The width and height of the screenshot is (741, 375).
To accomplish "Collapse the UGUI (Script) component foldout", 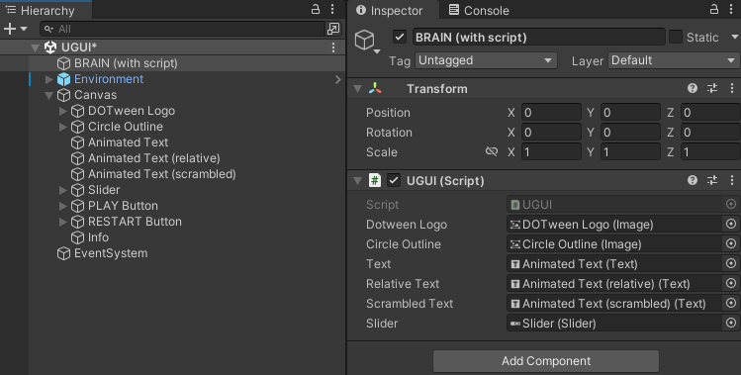I will coord(358,181).
